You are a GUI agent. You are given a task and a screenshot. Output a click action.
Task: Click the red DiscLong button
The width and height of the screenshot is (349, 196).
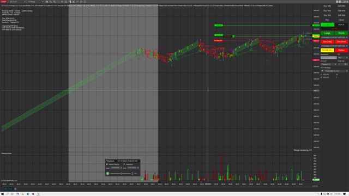pyautogui.click(x=327, y=41)
